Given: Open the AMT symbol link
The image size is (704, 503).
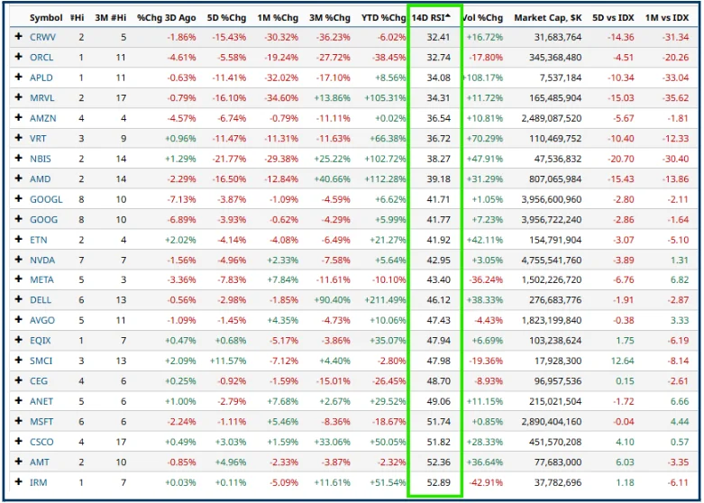Looking at the screenshot, I should tap(40, 462).
